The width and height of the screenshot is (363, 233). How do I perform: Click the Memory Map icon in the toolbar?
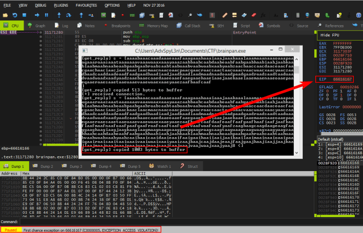132,15
